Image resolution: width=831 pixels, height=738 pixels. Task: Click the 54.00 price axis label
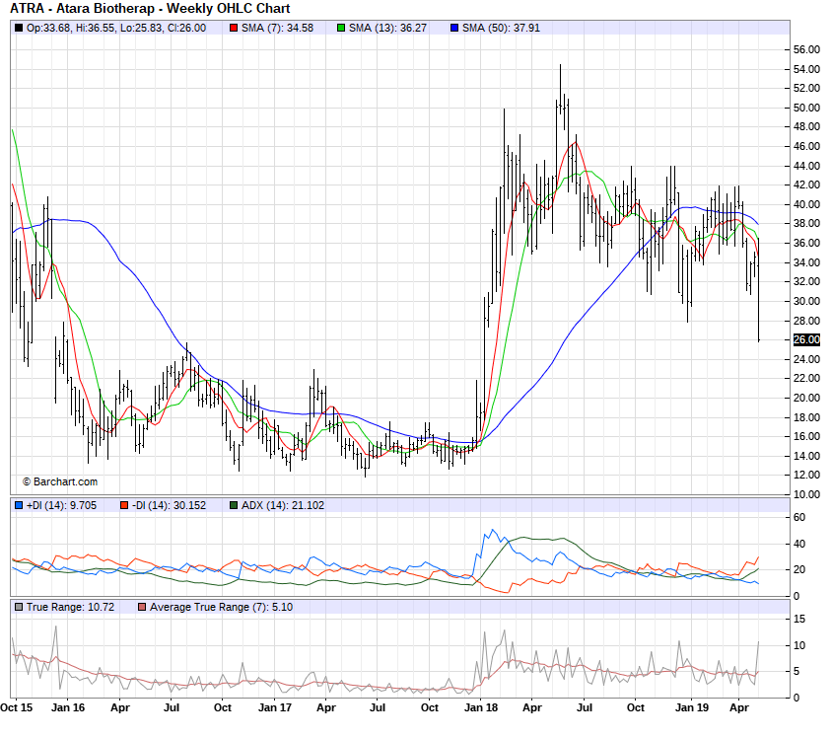point(806,69)
